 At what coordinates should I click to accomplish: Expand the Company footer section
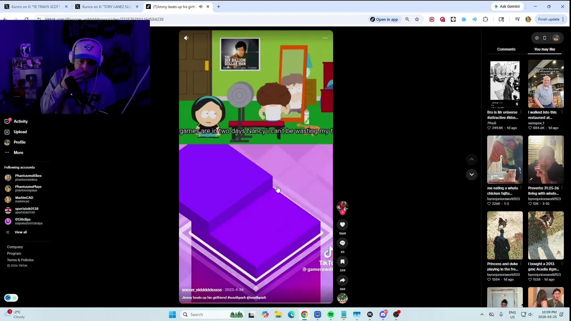(x=15, y=247)
